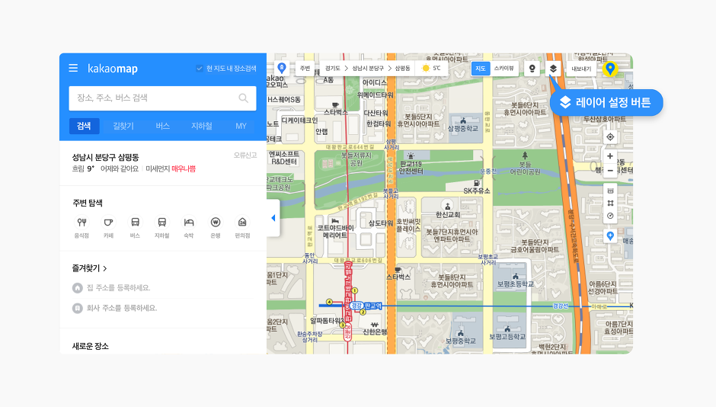This screenshot has height=407, width=716.
Task: Click the 내보내기 export button
Action: click(x=581, y=69)
